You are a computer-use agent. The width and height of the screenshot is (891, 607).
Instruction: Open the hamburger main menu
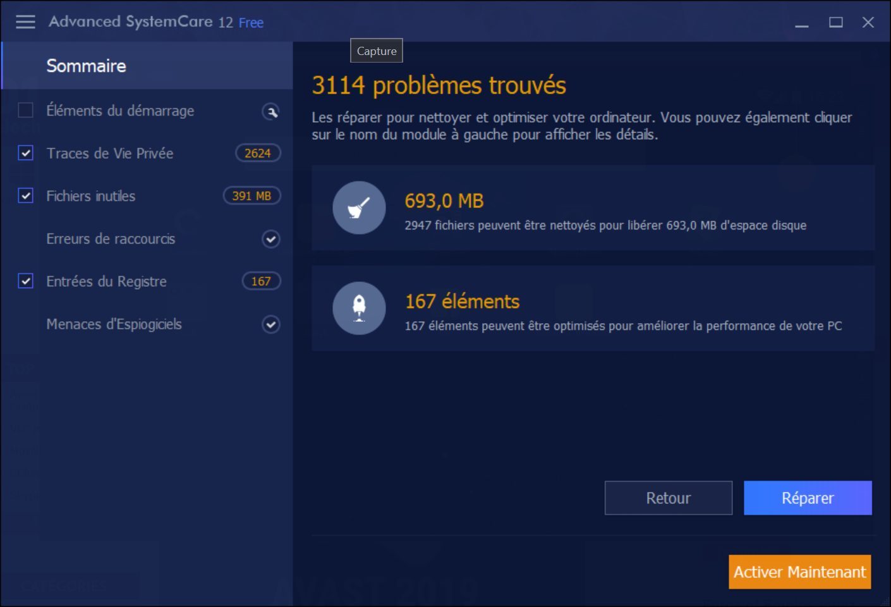coord(25,22)
